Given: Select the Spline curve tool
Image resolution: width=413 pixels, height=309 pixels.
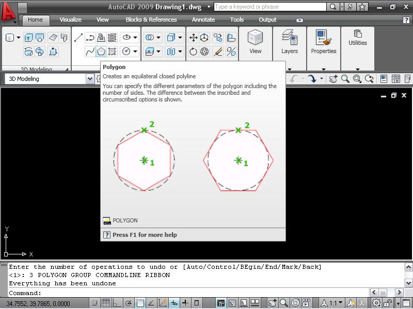Looking at the screenshot, I should click(90, 51).
